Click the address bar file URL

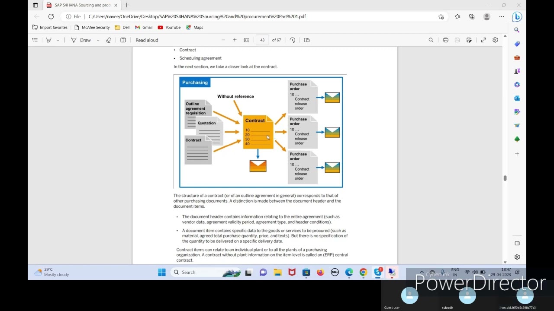pyautogui.click(x=197, y=16)
